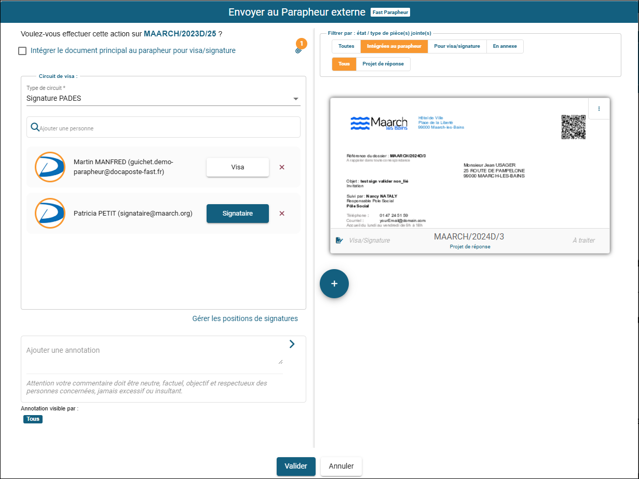Remove Martin MANFRED from visa circuit
Image resolution: width=639 pixels, height=479 pixels.
282,167
